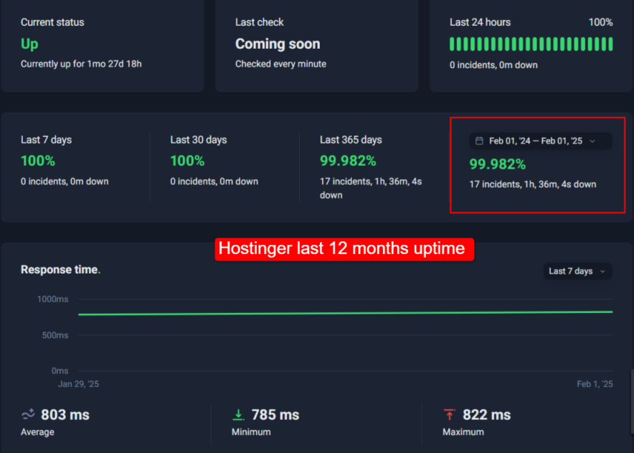Open the Feb 01 '24 – Feb 01 '25 date range dropdown
Image resolution: width=634 pixels, height=453 pixels.
tap(541, 141)
